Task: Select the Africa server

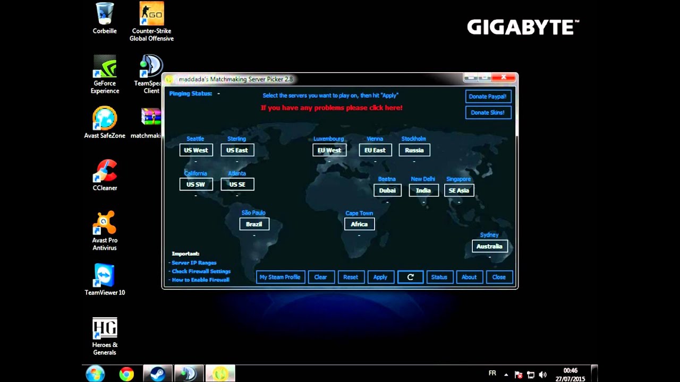Action: tap(359, 224)
